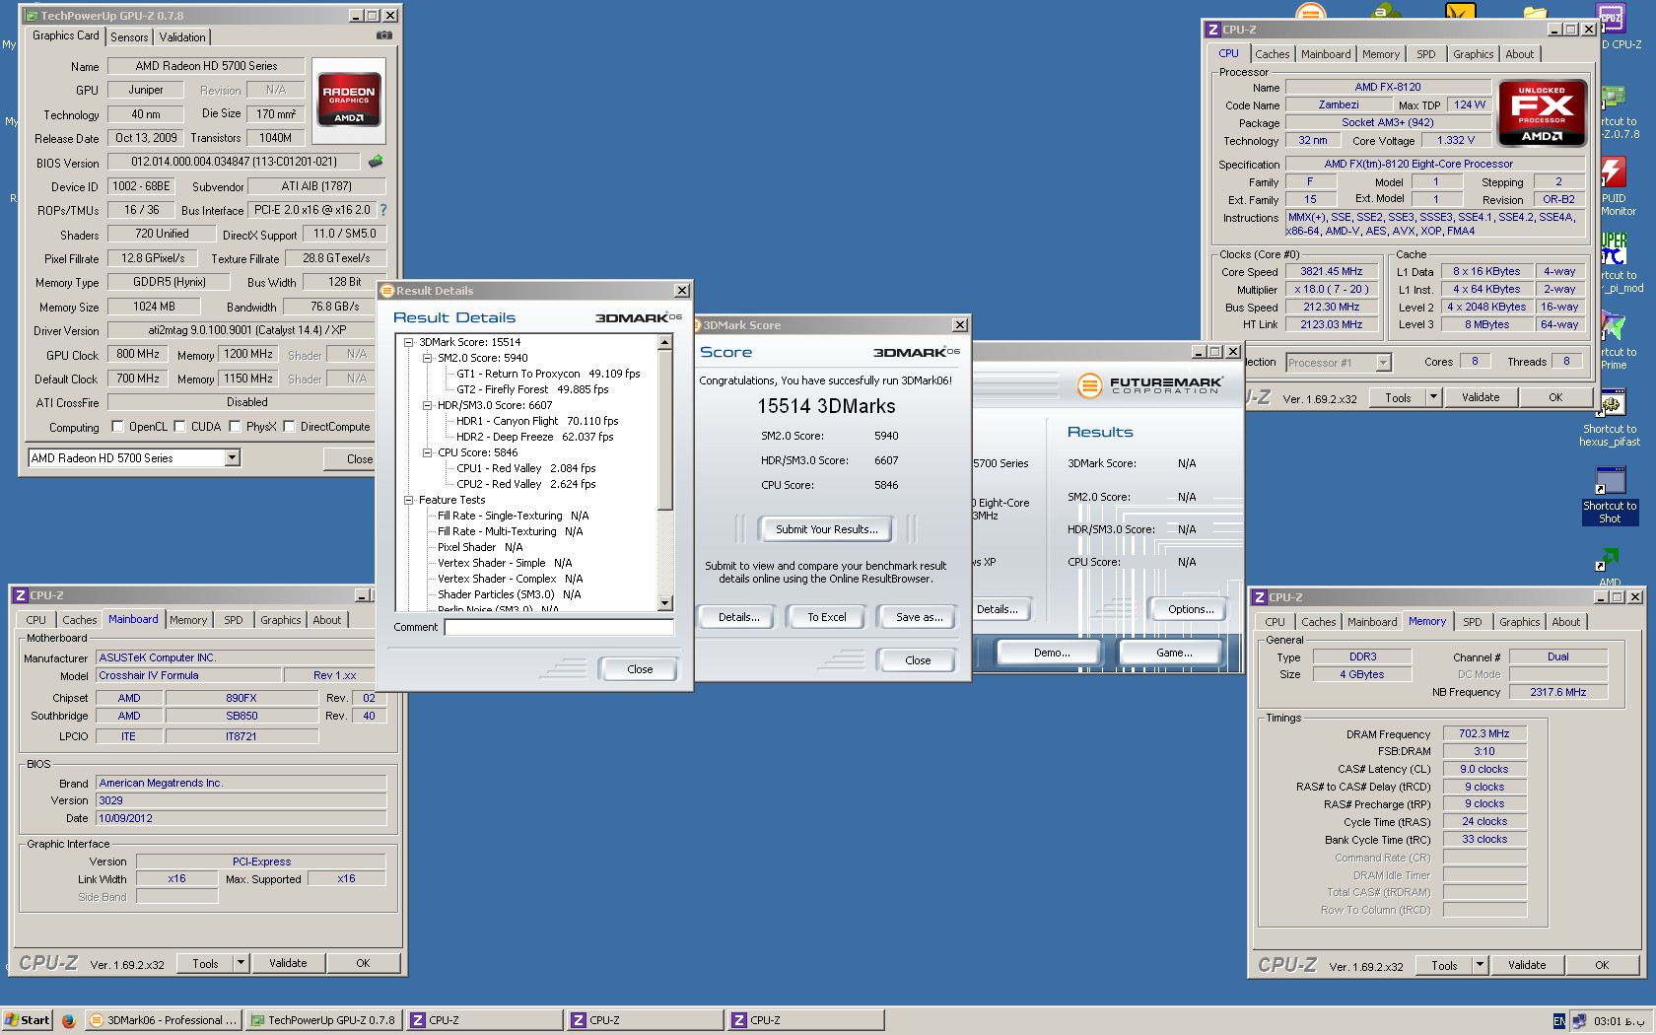Enable the DirectCompute checkbox
The image size is (1656, 1035).
289,427
